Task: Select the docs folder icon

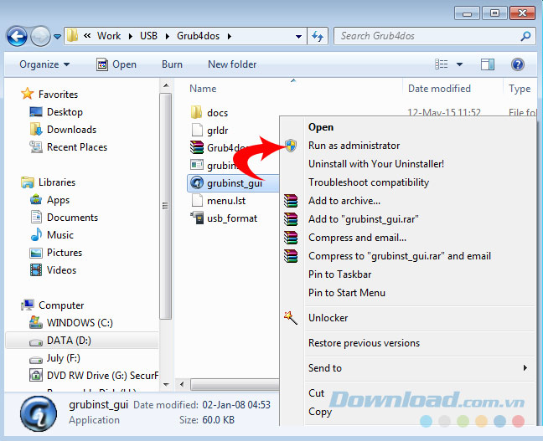Action: point(196,113)
